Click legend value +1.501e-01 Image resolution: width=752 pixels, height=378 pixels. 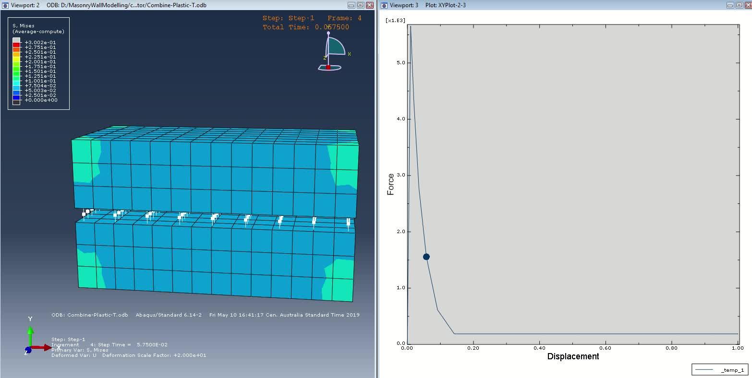coord(40,71)
